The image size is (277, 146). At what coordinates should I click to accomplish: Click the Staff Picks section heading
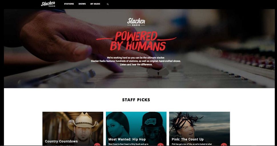tap(136, 100)
